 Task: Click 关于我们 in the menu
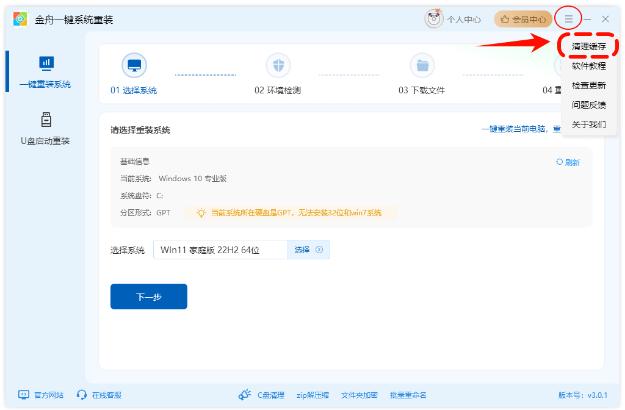pyautogui.click(x=588, y=124)
